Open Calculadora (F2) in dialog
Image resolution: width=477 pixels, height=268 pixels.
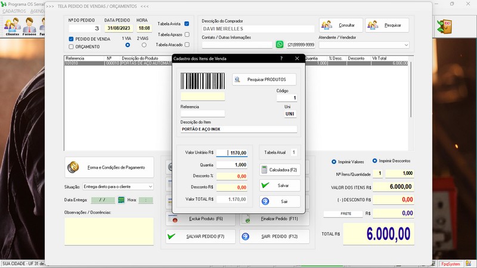280,170
